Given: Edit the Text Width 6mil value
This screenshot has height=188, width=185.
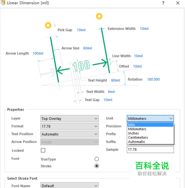Looking at the screenshot, I should tap(111, 92).
